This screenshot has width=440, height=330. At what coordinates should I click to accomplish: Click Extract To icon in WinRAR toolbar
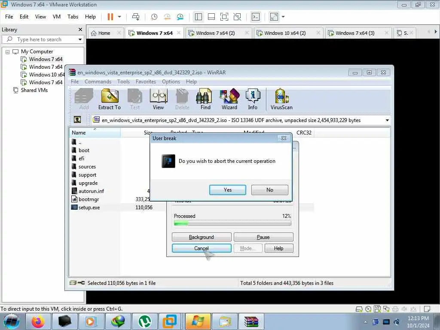coord(110,99)
